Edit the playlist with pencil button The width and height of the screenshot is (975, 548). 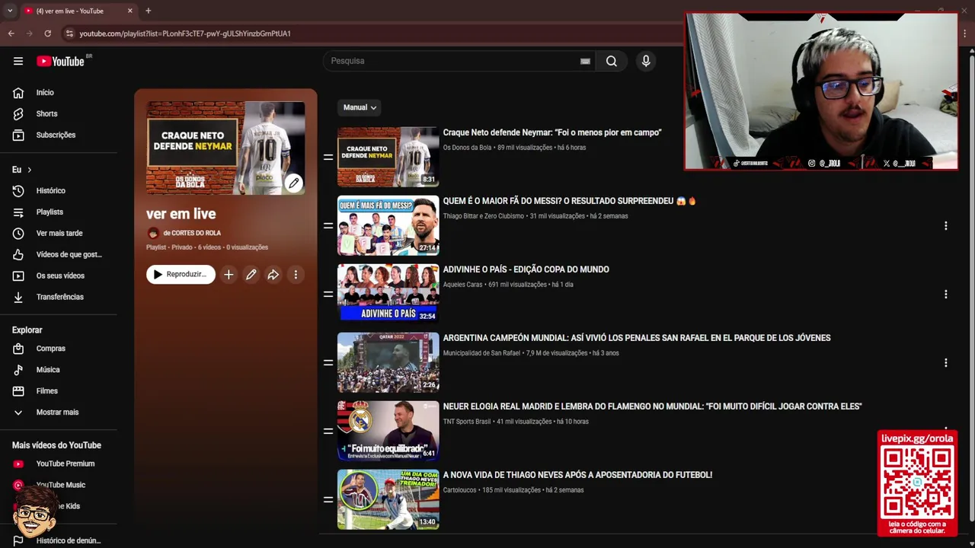click(x=251, y=275)
